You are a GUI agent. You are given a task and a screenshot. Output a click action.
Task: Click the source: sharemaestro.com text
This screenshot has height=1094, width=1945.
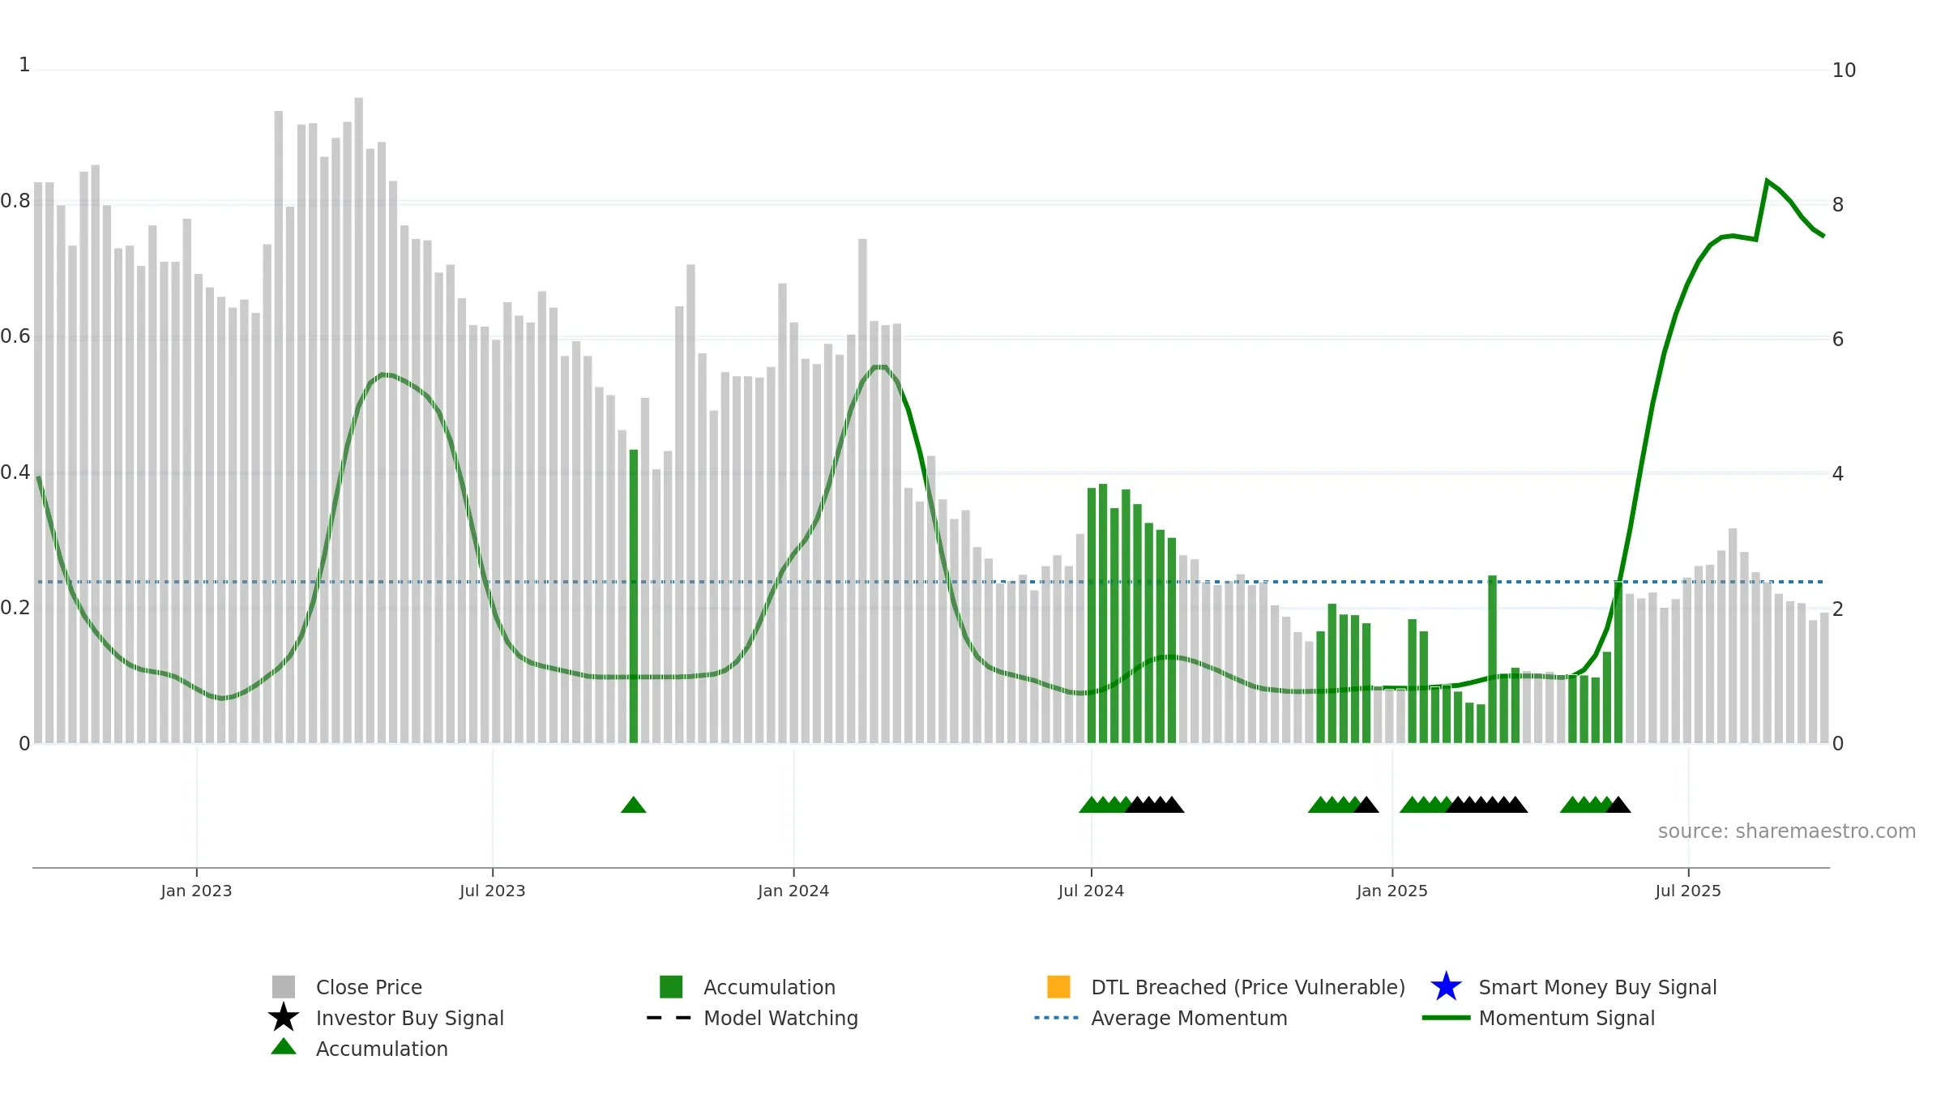point(1787,831)
